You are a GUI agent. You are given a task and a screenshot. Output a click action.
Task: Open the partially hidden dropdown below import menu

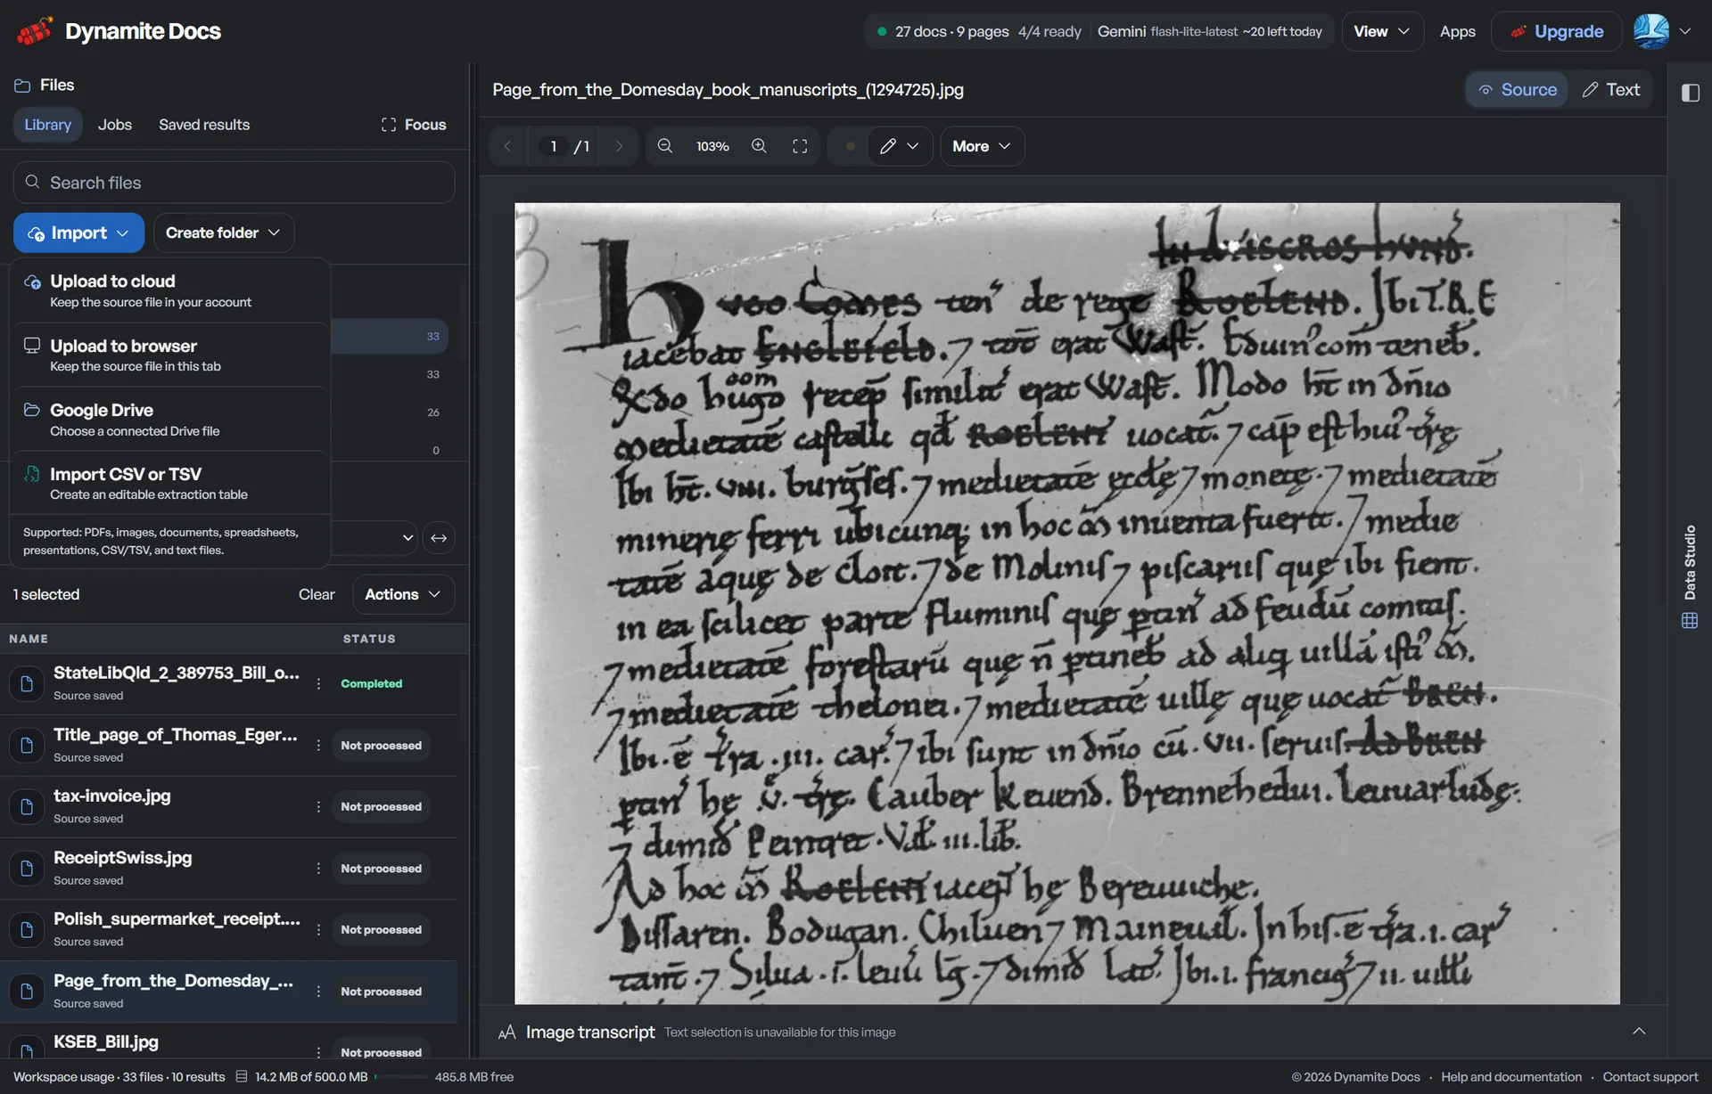[374, 538]
